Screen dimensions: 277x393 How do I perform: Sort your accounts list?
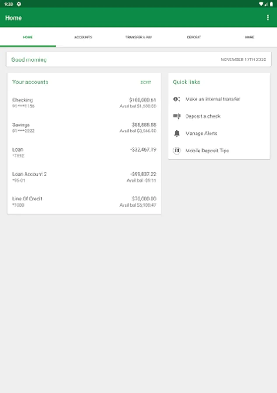146,82
